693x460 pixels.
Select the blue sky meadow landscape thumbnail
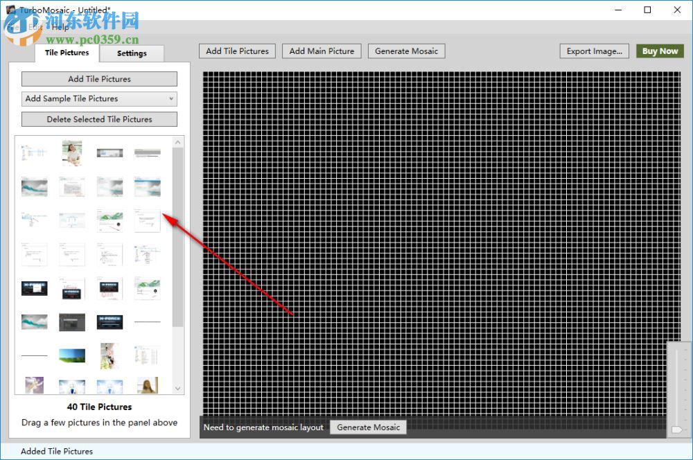click(72, 355)
